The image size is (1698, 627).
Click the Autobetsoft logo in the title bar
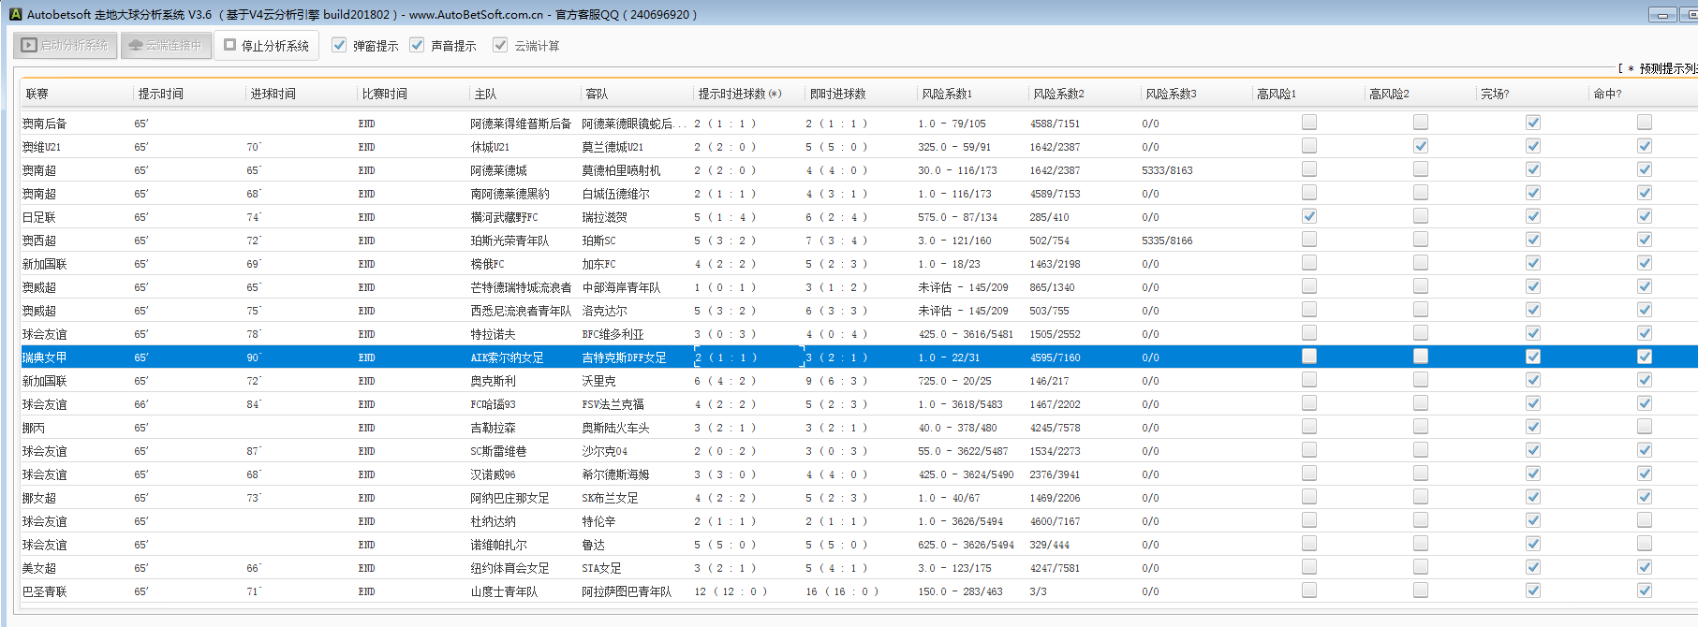(15, 14)
